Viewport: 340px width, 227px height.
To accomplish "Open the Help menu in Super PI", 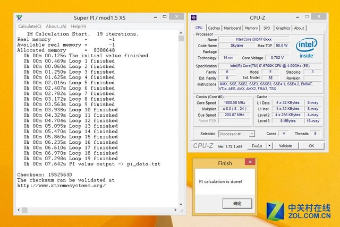I will (x=78, y=26).
